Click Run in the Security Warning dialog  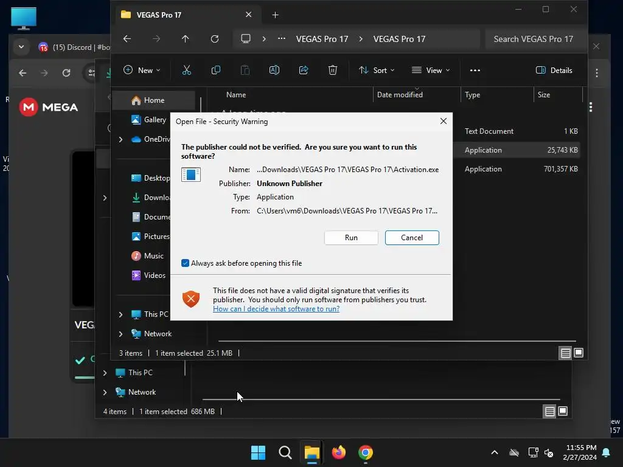coord(351,238)
